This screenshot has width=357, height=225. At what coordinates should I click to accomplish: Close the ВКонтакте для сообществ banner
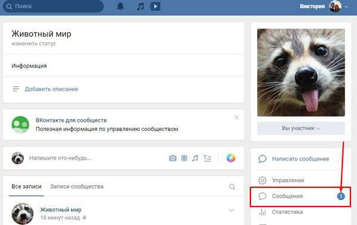click(x=237, y=117)
